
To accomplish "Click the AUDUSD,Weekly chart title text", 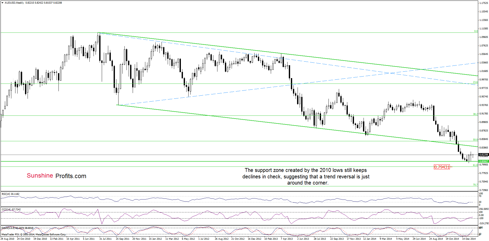I will pyautogui.click(x=14, y=3).
